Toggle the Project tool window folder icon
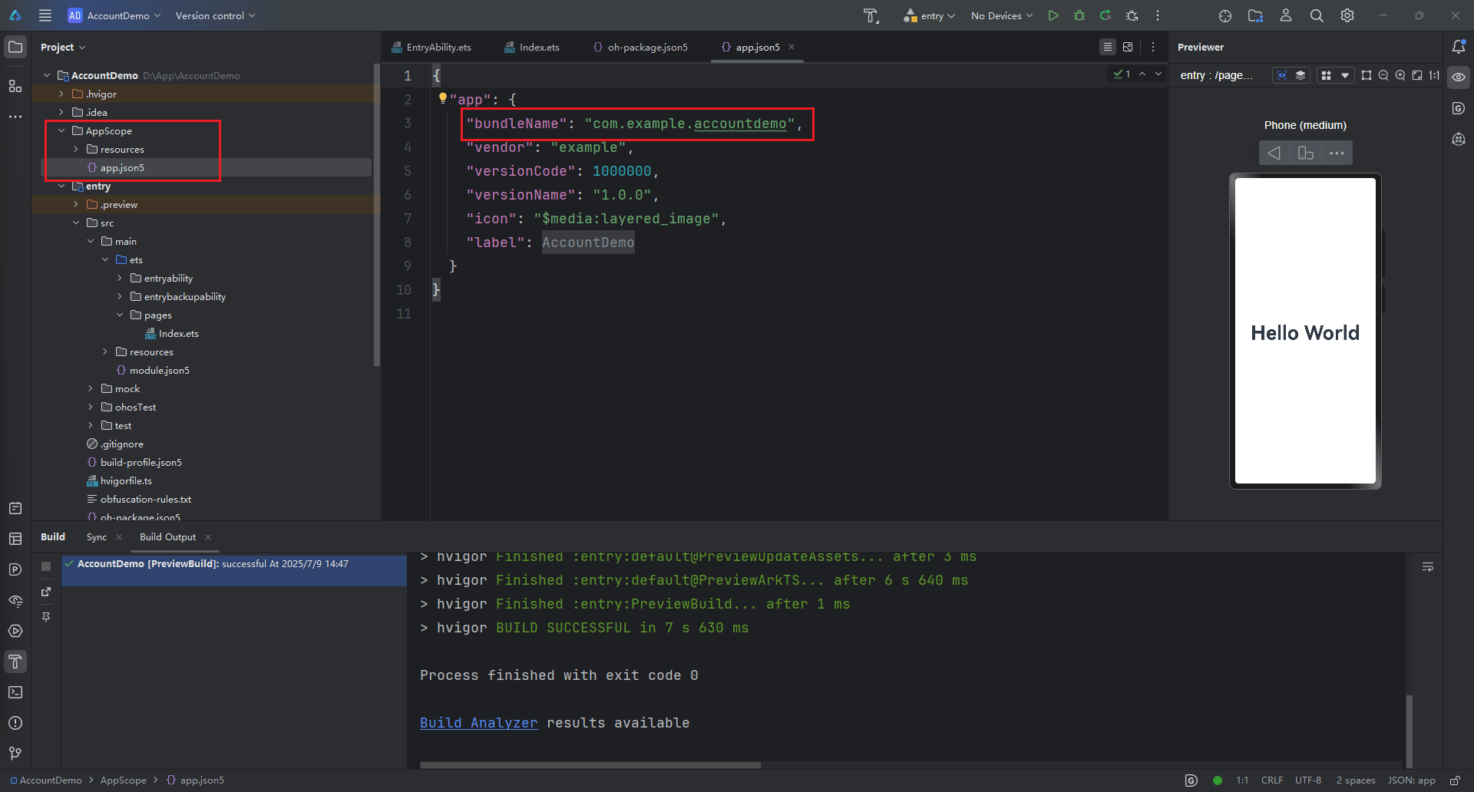This screenshot has width=1474, height=792. pos(15,47)
